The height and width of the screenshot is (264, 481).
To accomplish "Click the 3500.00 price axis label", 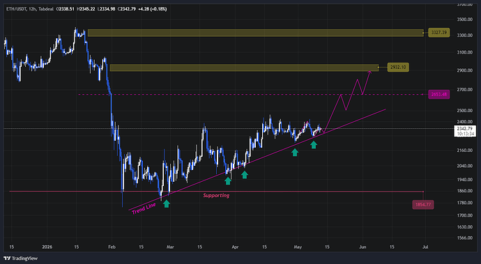I will (x=465, y=19).
